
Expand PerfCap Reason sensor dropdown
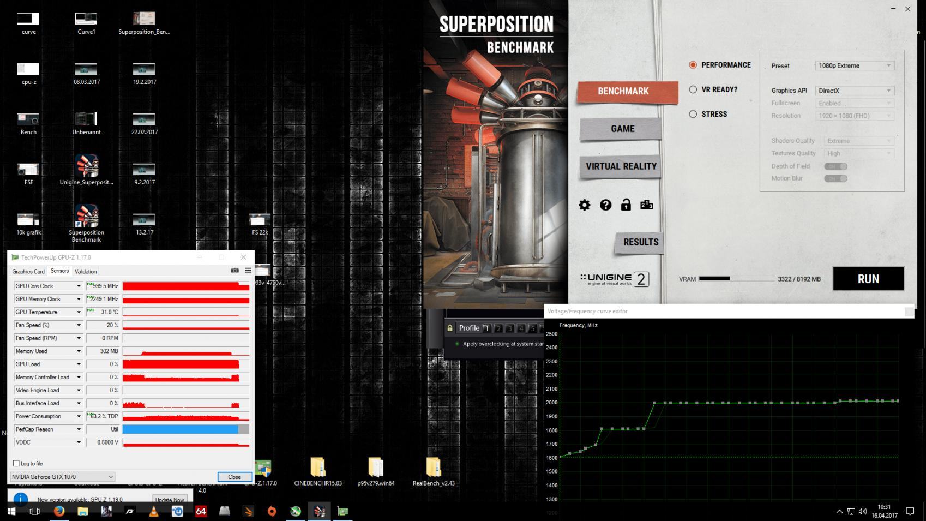(78, 429)
